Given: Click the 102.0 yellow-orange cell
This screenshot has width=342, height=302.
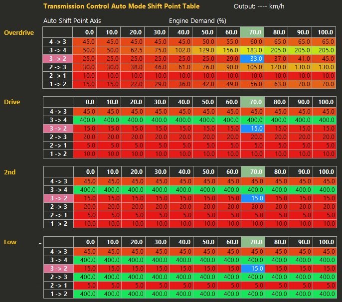Looking at the screenshot, I should [x=180, y=51].
